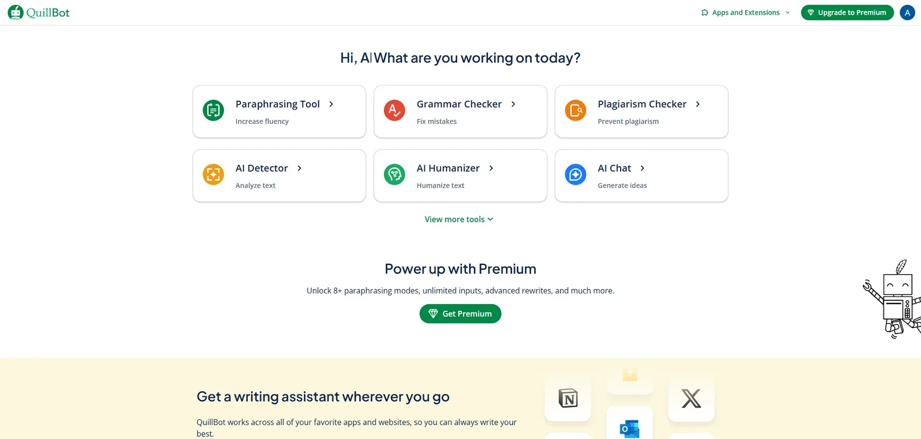Expand the Apps and Extensions dropdown

[x=746, y=13]
